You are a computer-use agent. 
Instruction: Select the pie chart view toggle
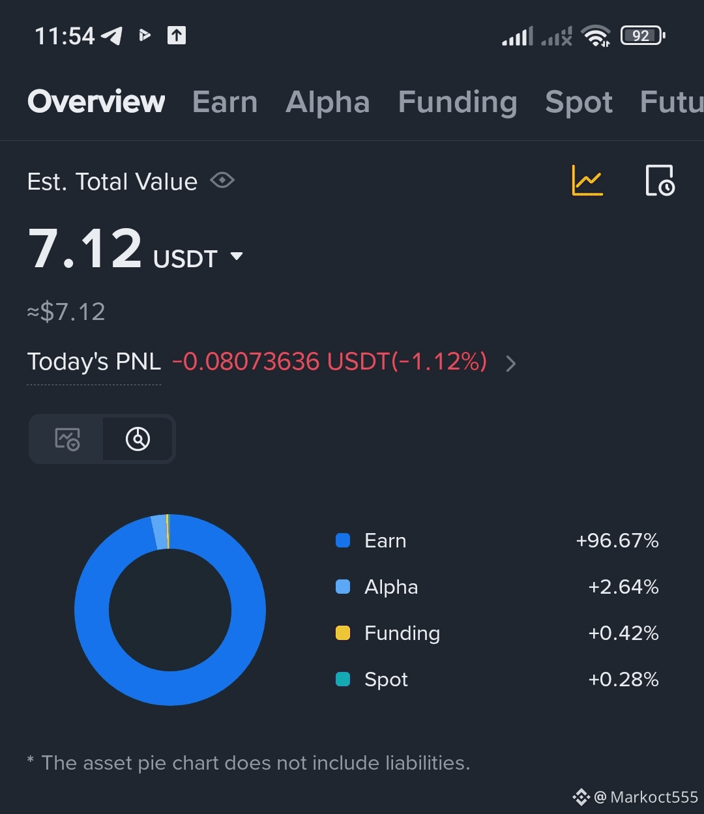[x=138, y=439]
